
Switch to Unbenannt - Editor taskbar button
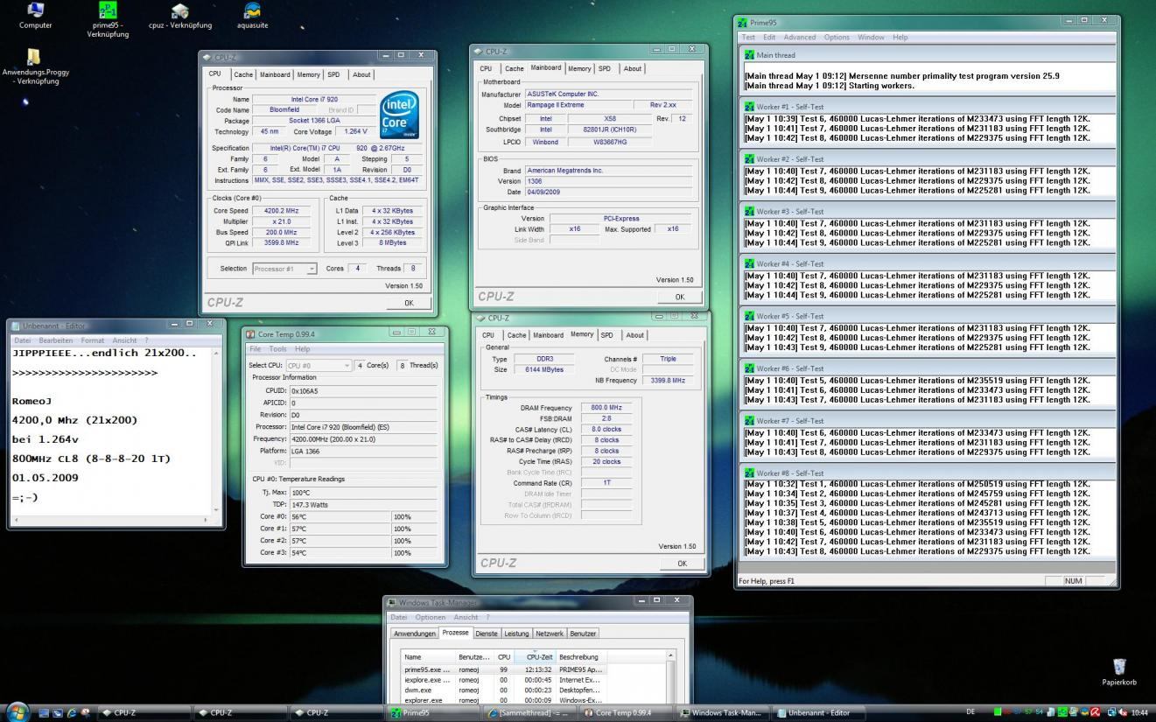click(816, 712)
